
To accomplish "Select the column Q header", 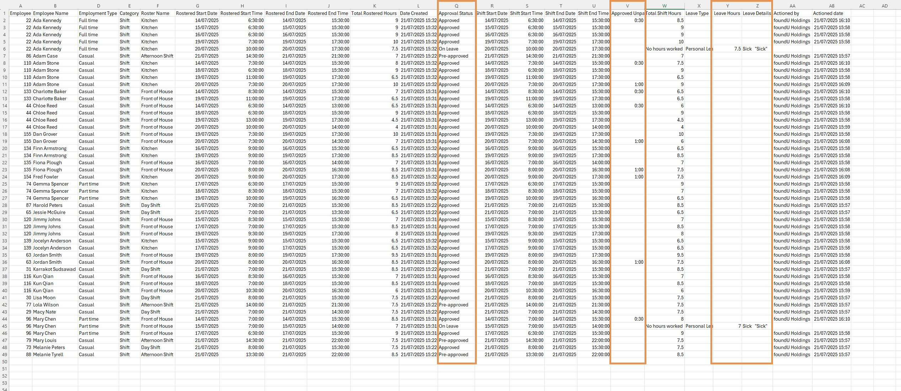I will [x=456, y=6].
